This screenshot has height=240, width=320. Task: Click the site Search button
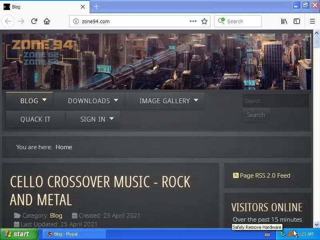256,115
